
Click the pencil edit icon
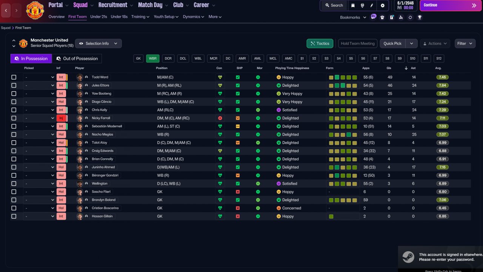click(x=372, y=5)
